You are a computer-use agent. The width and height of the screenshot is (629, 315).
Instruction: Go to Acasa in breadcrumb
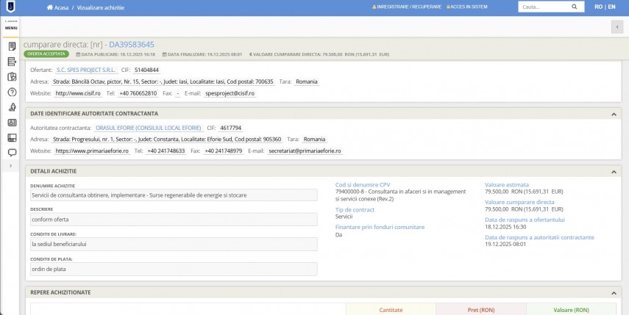pyautogui.click(x=60, y=7)
